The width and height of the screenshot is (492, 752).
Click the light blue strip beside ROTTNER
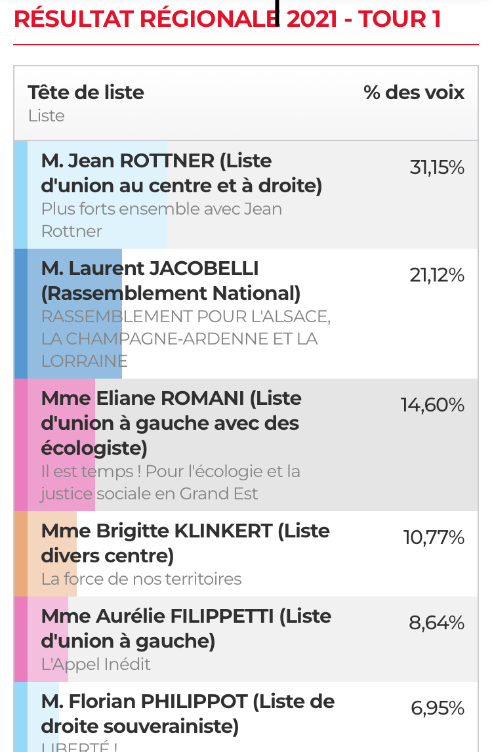coord(21,195)
